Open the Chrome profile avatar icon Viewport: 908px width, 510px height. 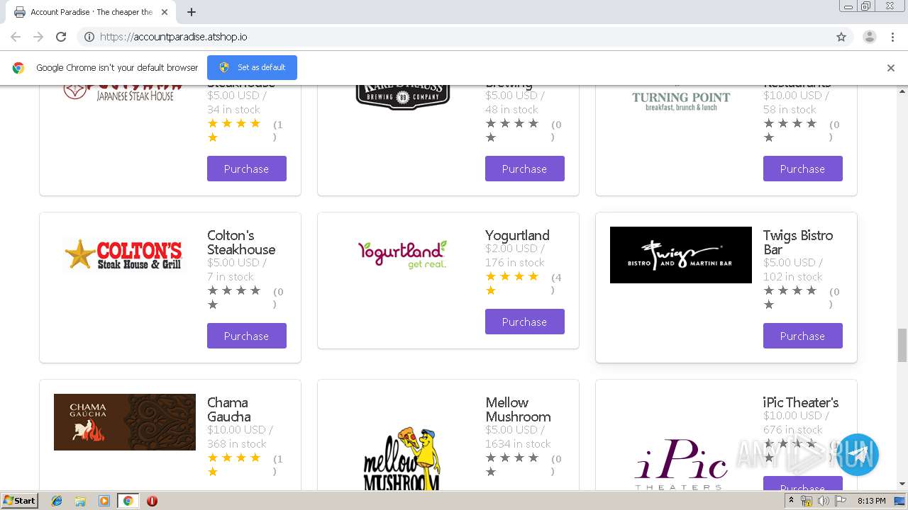coord(869,37)
